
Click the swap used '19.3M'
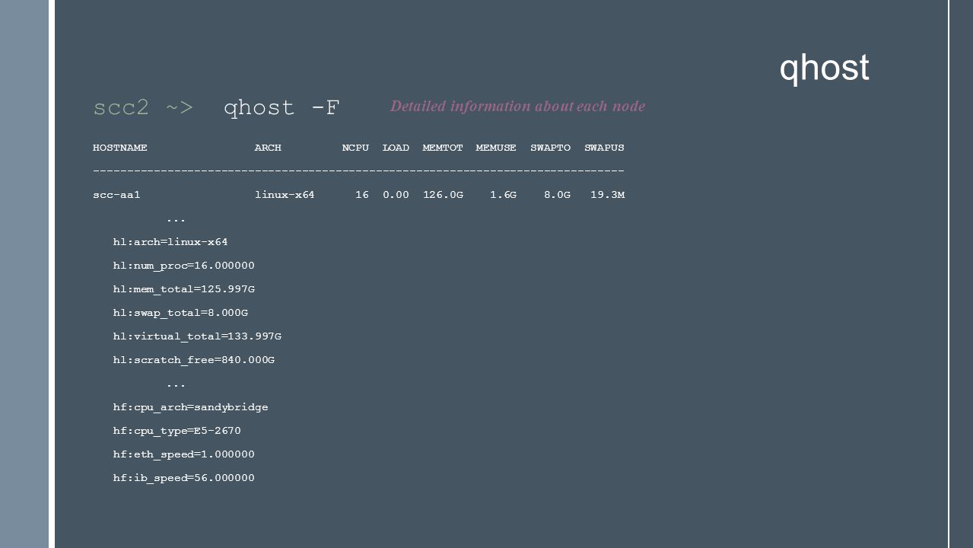point(607,195)
